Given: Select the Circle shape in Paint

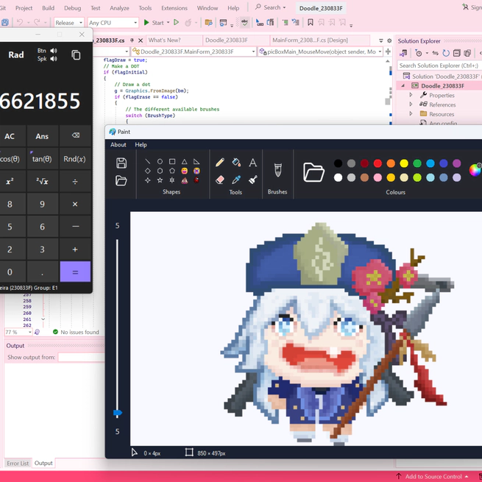Looking at the screenshot, I should point(160,161).
